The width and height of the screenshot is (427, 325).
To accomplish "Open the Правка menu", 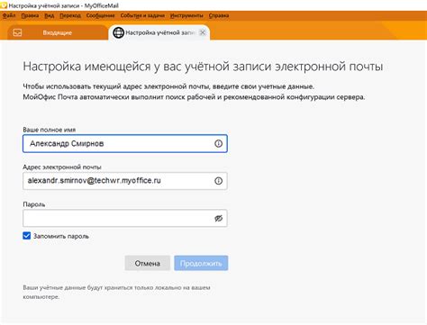I will pyautogui.click(x=30, y=15).
